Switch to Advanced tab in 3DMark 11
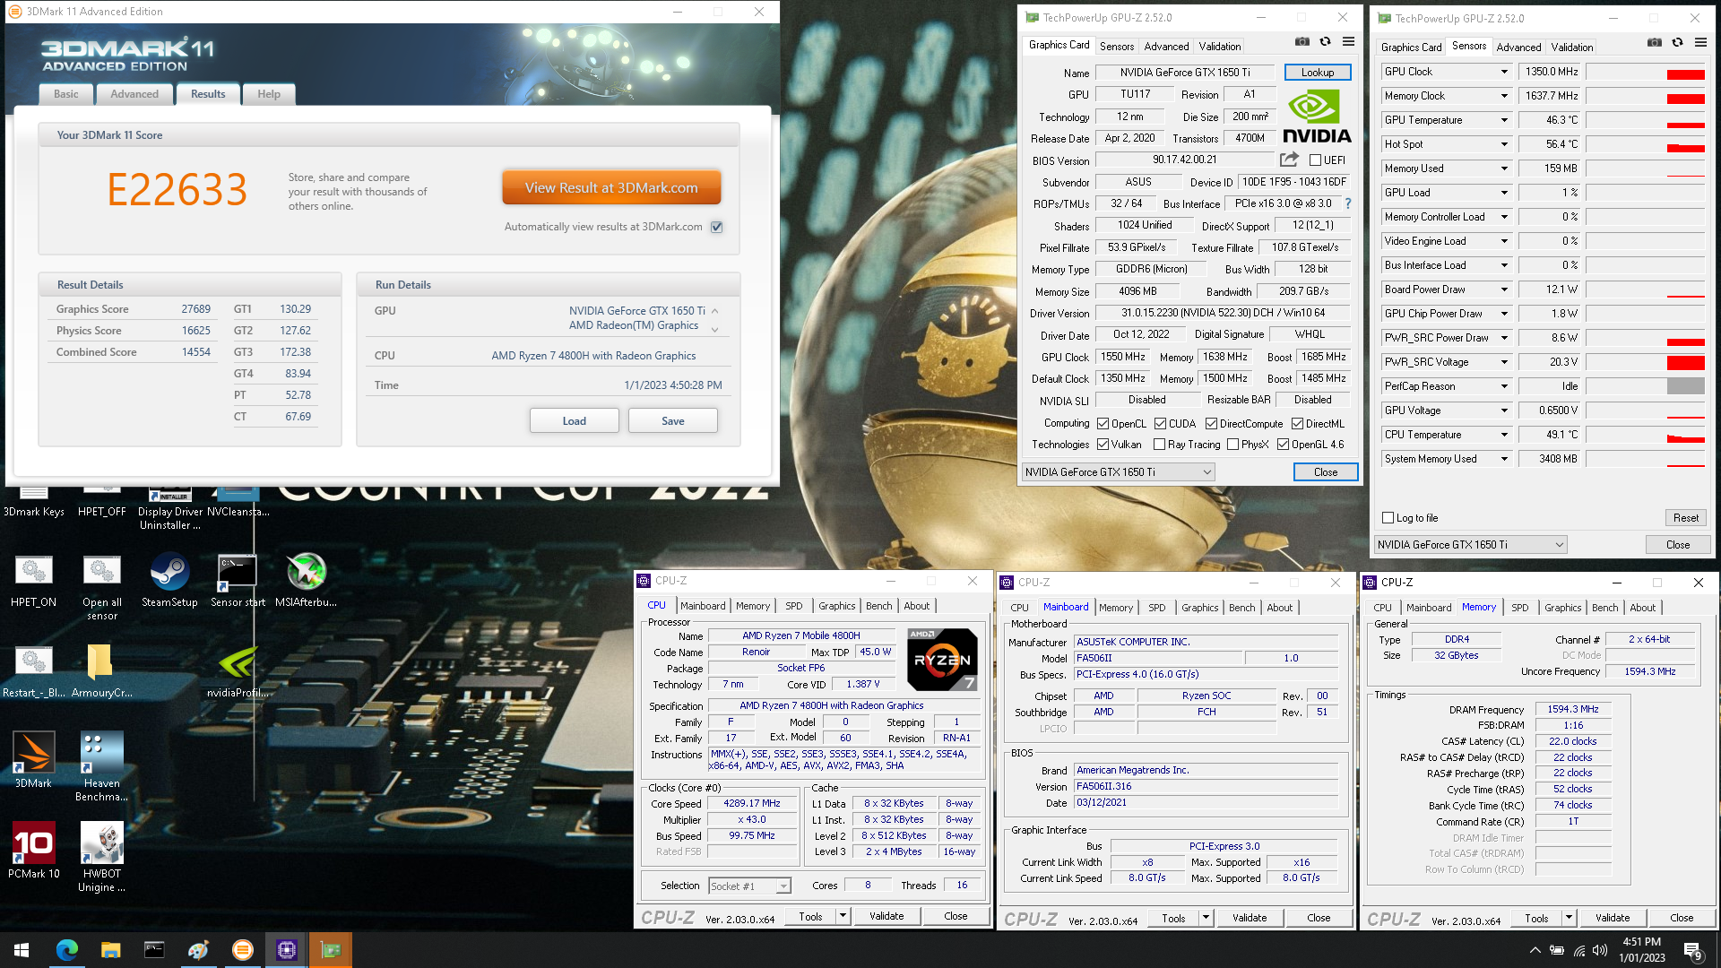Image resolution: width=1721 pixels, height=968 pixels. [134, 94]
